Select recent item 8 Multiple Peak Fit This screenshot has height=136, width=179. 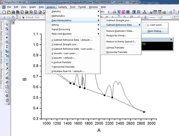coord(73,71)
